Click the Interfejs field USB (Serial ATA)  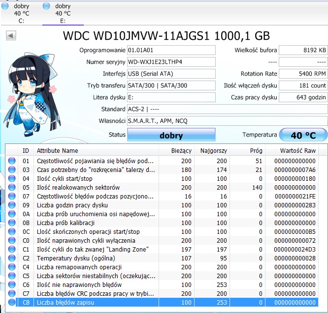171,74
